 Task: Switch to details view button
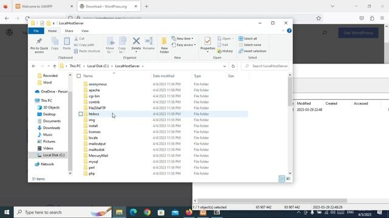pyautogui.click(x=282, y=179)
